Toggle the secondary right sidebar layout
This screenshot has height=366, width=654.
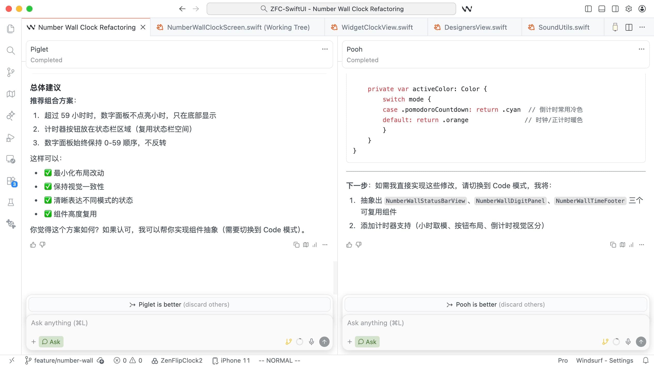pos(615,9)
